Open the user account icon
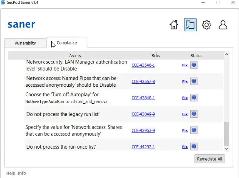The height and width of the screenshot is (178, 239). (223, 25)
